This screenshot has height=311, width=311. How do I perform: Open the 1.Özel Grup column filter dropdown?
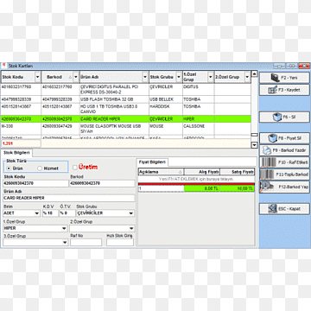[x=211, y=77]
